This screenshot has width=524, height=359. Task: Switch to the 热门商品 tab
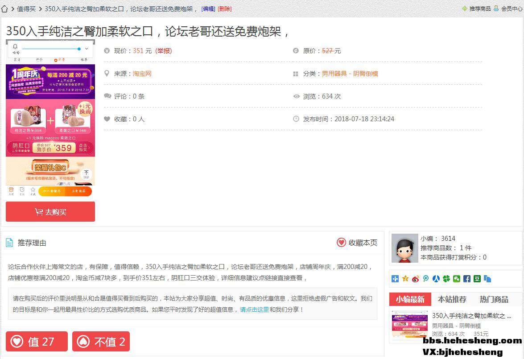click(494, 299)
